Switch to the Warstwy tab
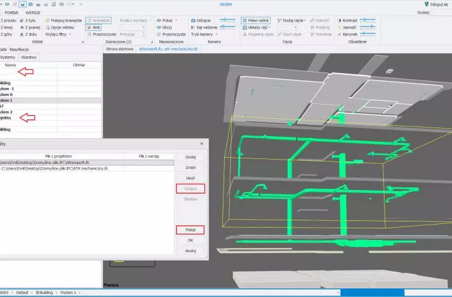Screen dimensions: 452x297 tap(29, 57)
